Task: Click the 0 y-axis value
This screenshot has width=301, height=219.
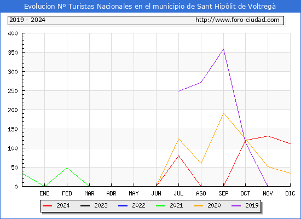Action: click(16, 187)
